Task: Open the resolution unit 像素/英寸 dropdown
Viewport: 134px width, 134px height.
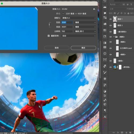Action: (x=85, y=31)
